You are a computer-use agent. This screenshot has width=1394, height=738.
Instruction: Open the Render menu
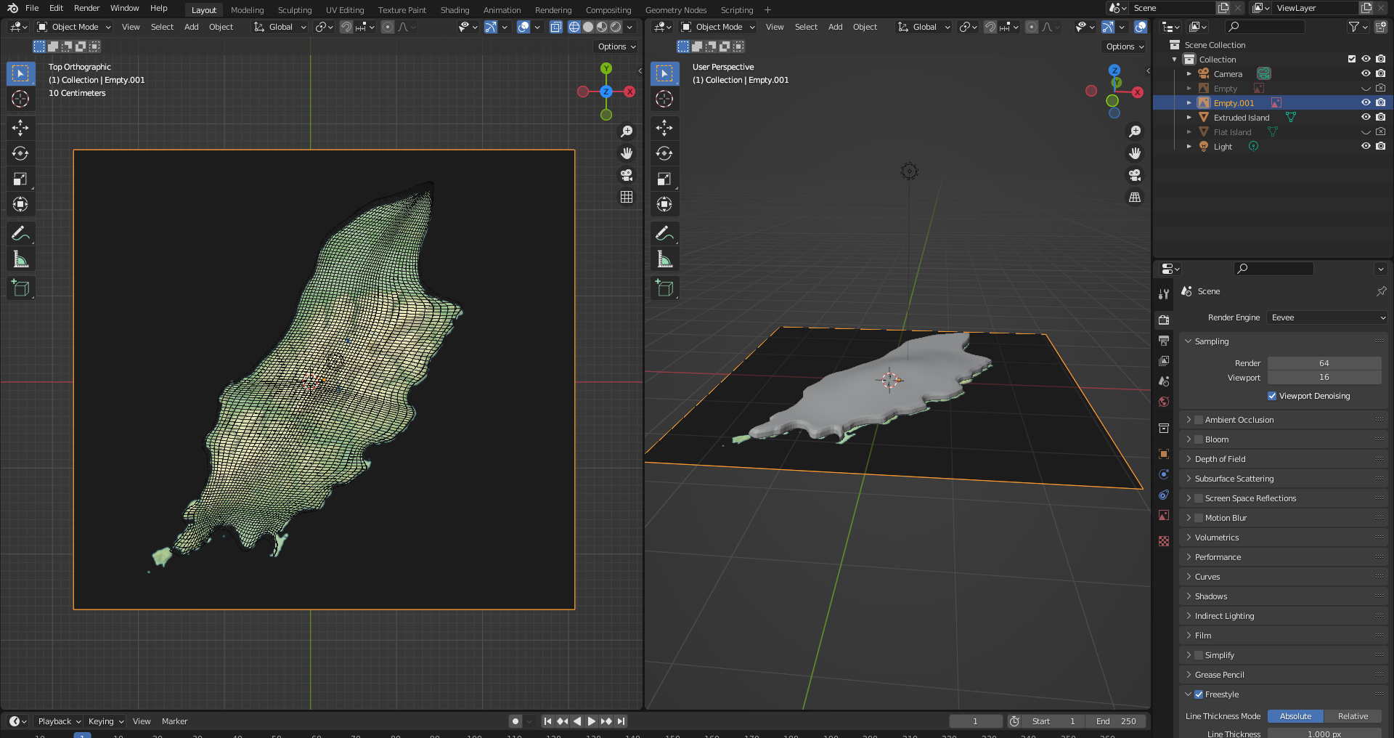[86, 8]
